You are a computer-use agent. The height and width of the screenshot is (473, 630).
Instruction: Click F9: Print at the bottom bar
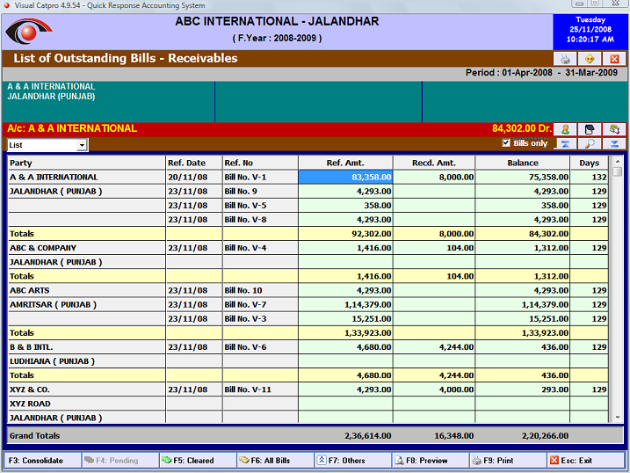click(x=507, y=460)
